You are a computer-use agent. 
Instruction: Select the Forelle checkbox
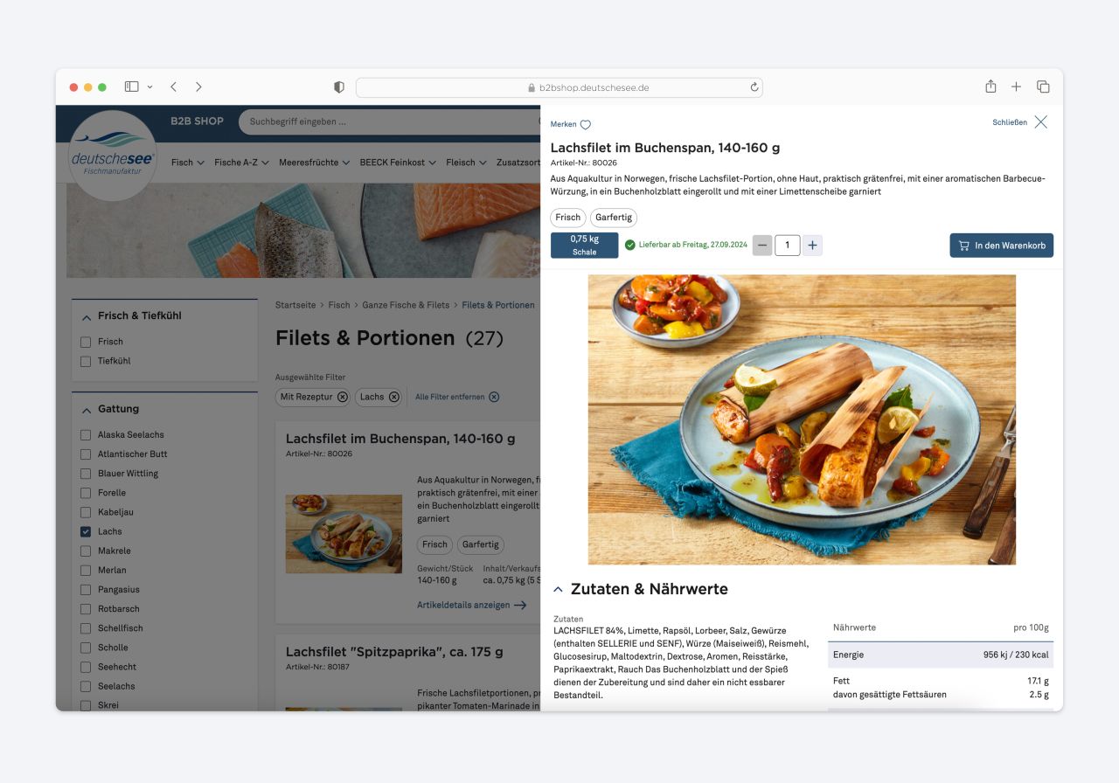point(86,493)
